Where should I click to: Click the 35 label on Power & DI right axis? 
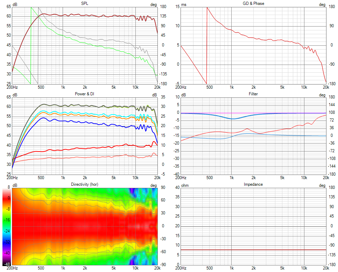click(163, 97)
